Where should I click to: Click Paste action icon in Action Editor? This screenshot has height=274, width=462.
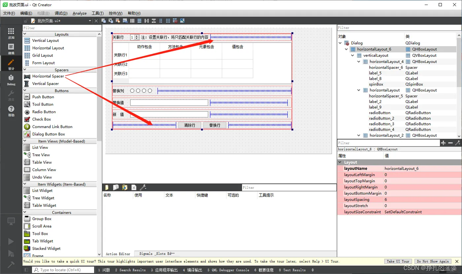(125, 187)
